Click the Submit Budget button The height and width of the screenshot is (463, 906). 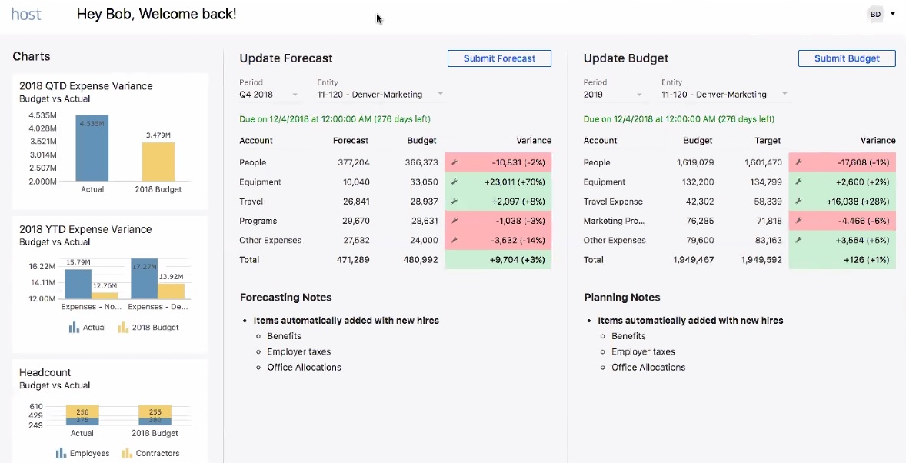point(847,58)
